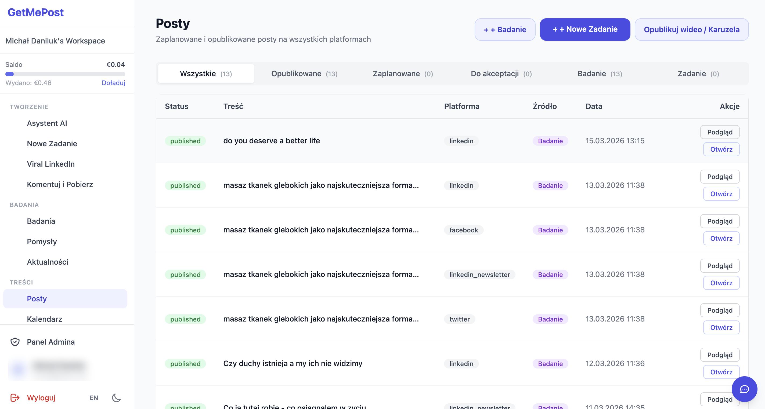
Task: Open Viral LinkedIn in the Tworzenie section
Action: tap(51, 164)
